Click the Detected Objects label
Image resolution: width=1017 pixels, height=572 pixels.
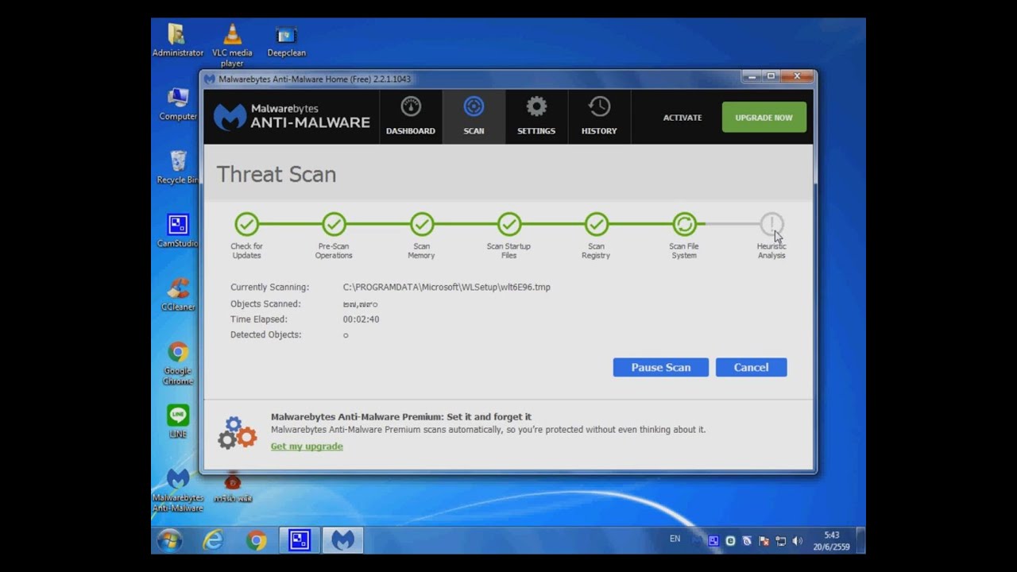click(265, 335)
